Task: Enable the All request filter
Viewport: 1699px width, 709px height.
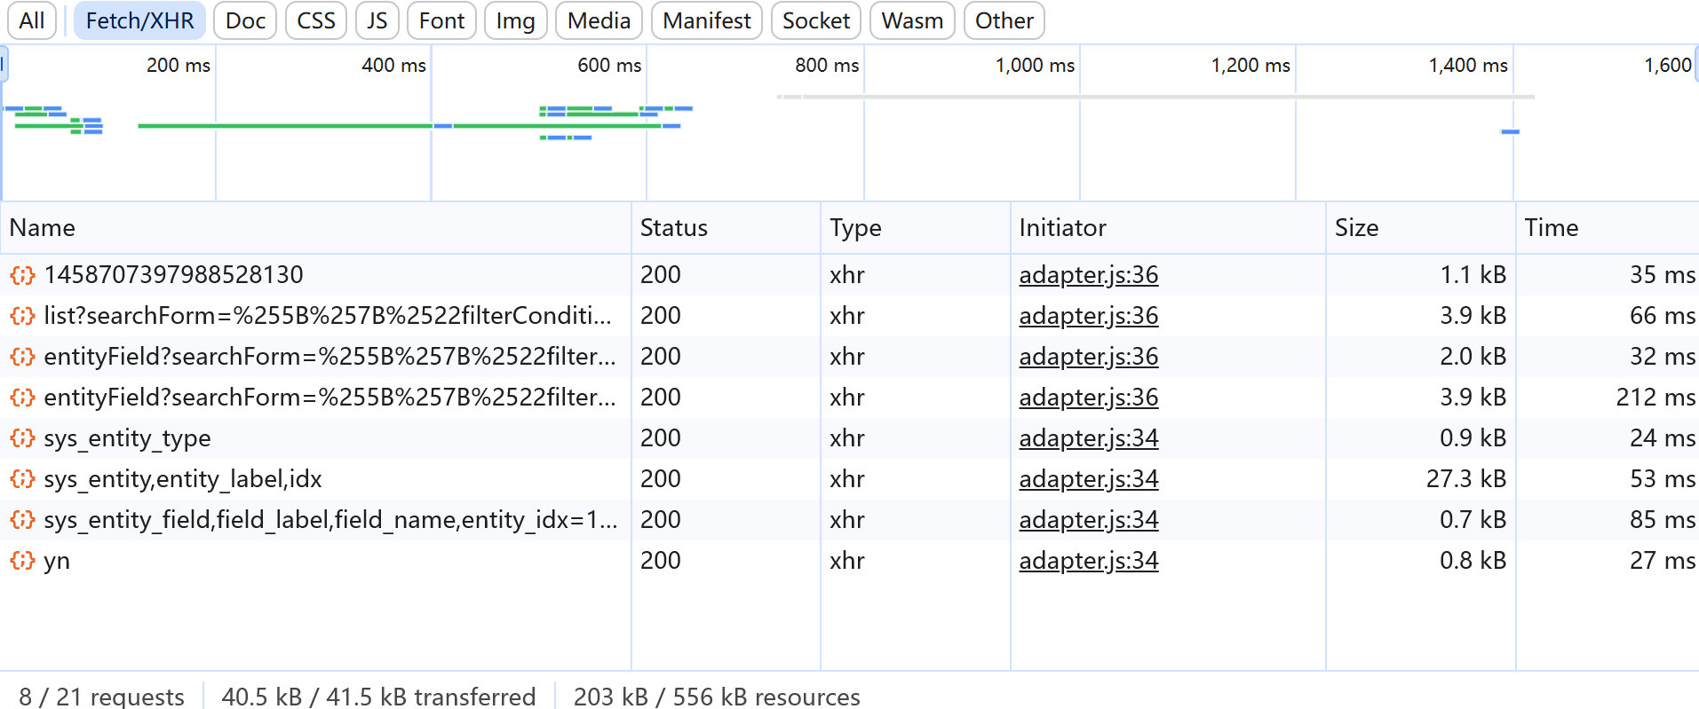Action: click(x=32, y=20)
